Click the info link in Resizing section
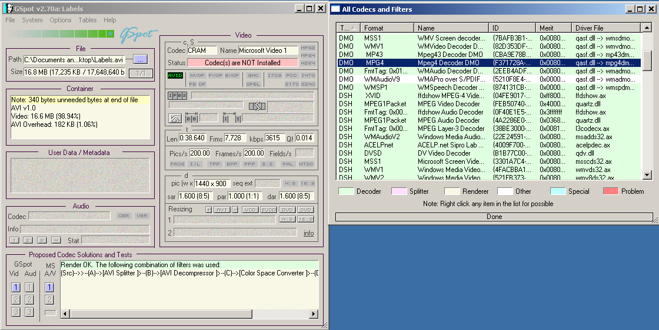Image resolution: width=659 pixels, height=330 pixels. (x=308, y=233)
